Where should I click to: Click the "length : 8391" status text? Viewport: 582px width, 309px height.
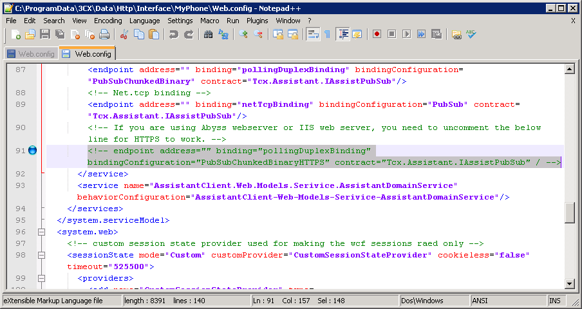146,301
